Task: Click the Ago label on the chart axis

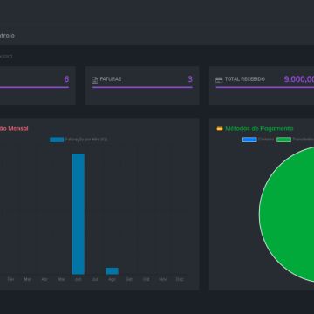Action: pos(112,279)
